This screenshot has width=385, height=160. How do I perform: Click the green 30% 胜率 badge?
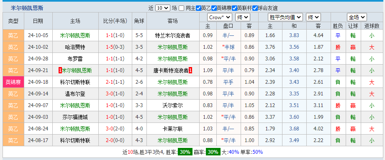[x=185, y=152]
